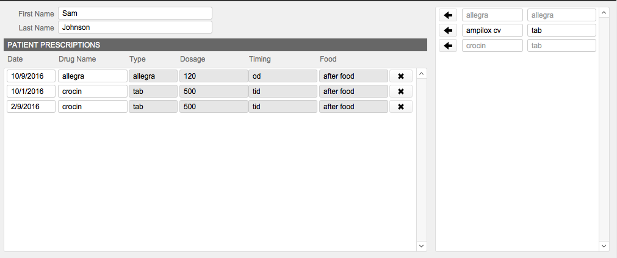Image resolution: width=617 pixels, height=258 pixels.
Task: Click the arrow button beside crocin drug
Action: tap(448, 46)
